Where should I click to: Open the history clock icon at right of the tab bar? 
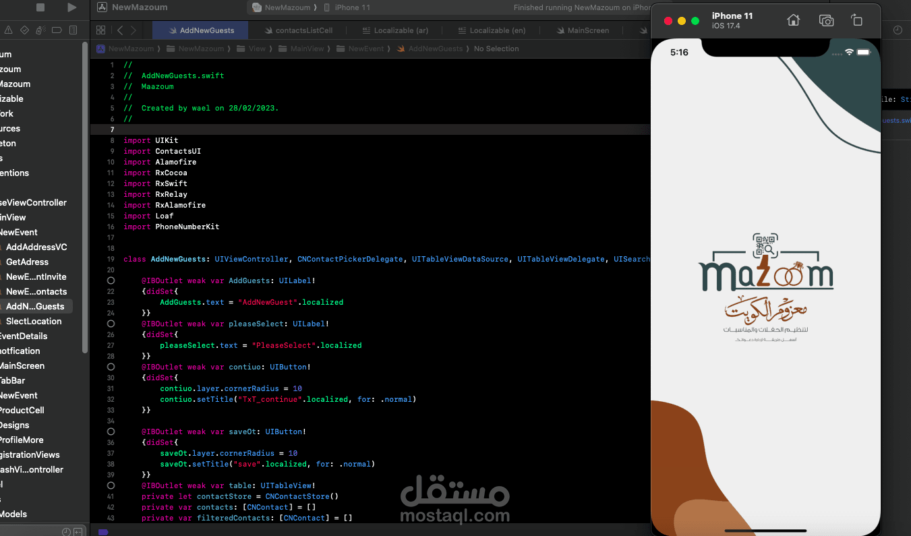[898, 30]
